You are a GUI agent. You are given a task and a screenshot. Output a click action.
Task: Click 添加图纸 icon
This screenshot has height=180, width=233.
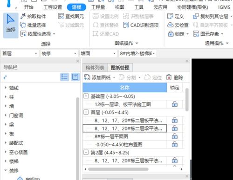(87, 77)
